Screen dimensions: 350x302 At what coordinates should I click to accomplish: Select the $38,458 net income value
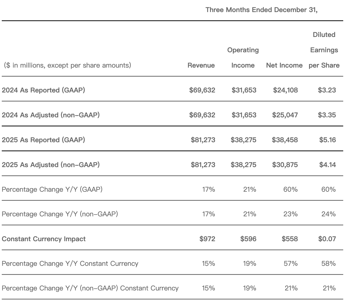point(285,140)
